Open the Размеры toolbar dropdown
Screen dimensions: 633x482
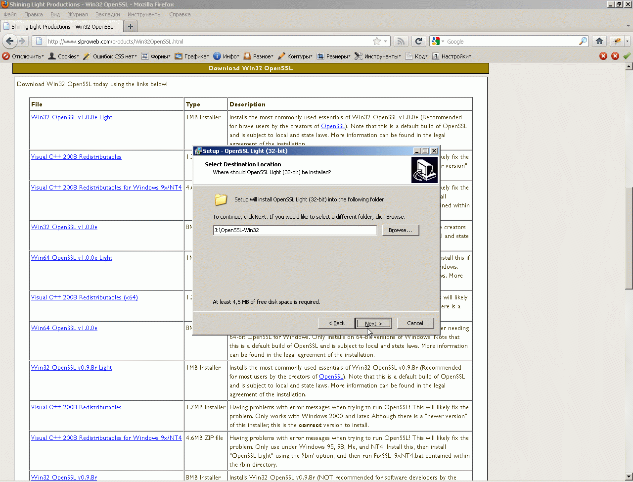(334, 56)
